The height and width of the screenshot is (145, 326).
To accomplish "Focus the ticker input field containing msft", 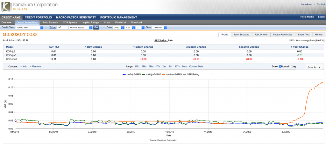I will [62, 27].
